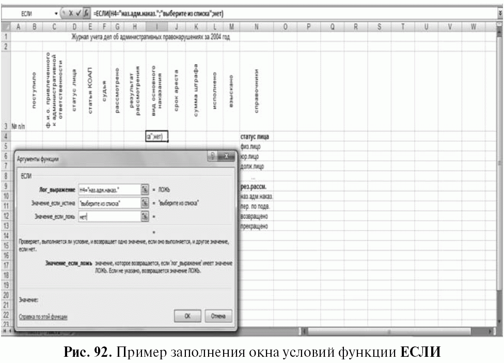Select row 1 header
This screenshot has height=363, width=504.
pos(6,37)
